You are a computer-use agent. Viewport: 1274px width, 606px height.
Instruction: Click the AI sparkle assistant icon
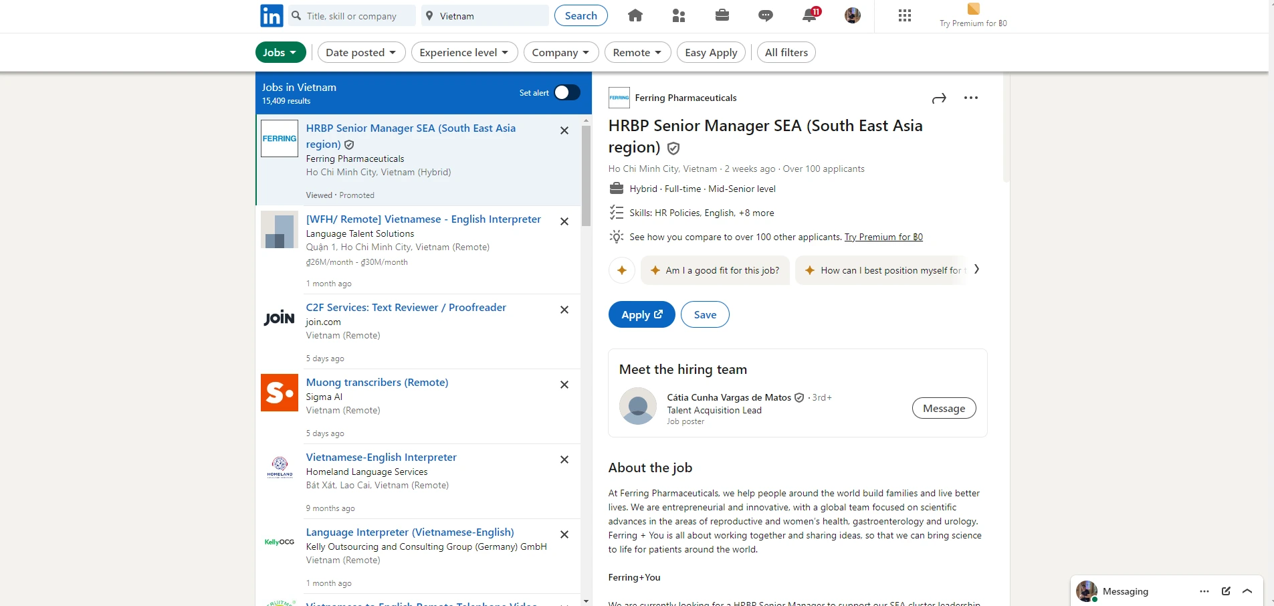point(622,270)
